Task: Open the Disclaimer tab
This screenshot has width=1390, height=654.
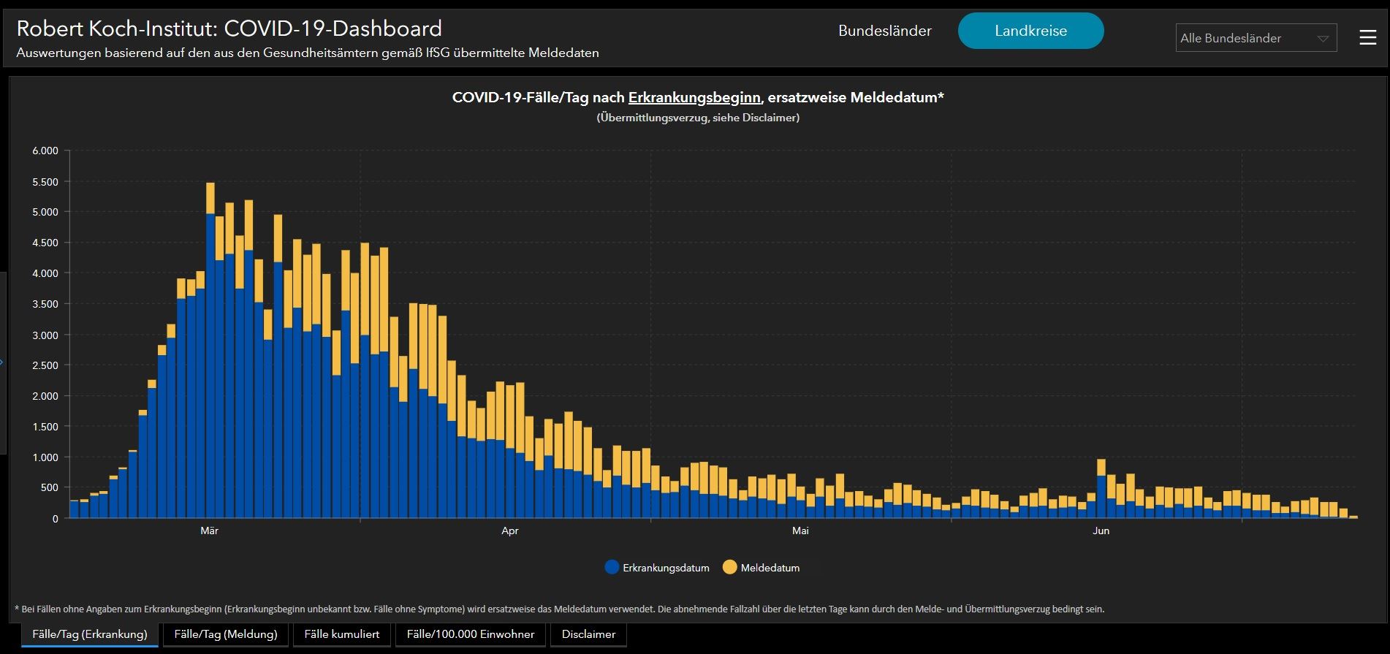Action: pos(588,634)
